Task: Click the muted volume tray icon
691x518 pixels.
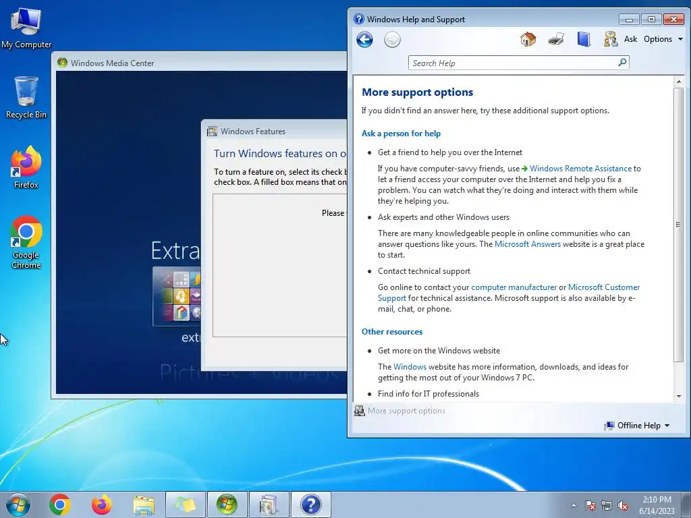Action: tap(623, 505)
